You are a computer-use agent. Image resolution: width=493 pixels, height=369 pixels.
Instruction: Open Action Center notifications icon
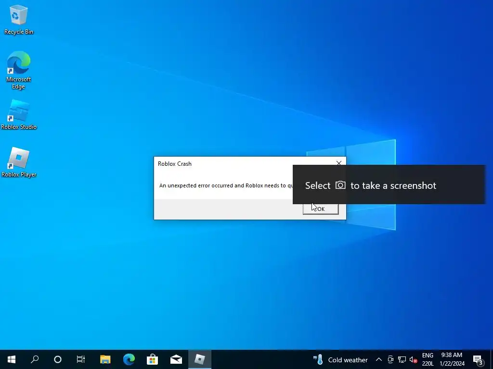point(478,359)
